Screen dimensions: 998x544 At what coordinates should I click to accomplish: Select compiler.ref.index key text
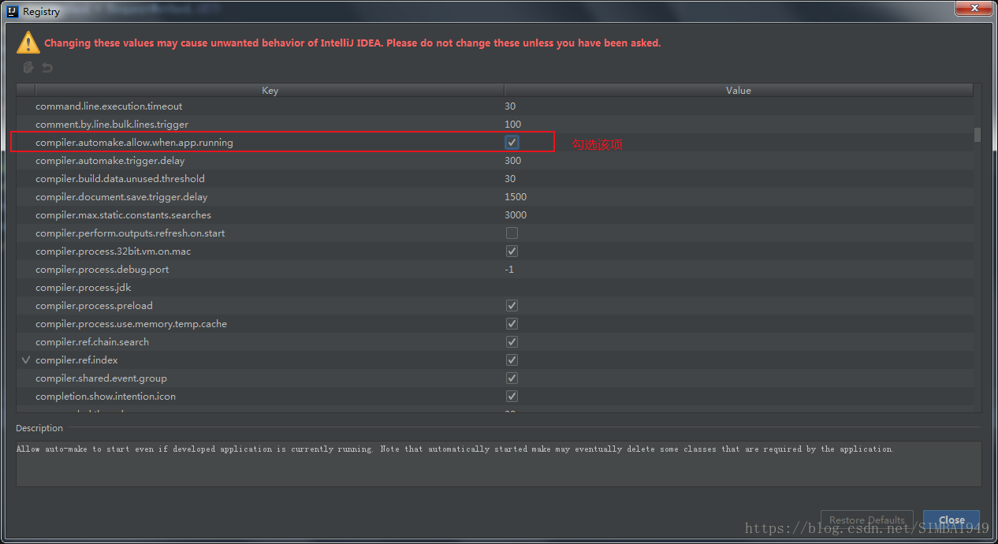[76, 360]
